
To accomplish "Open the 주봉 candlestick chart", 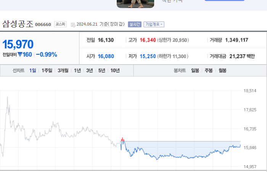I will pyautogui.click(x=209, y=70).
